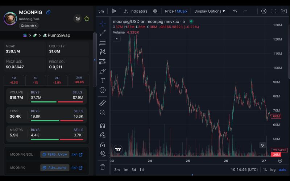Screen dimensions: 290x181
Task: Remove drawings with trash icon
Action: (x=103, y=167)
